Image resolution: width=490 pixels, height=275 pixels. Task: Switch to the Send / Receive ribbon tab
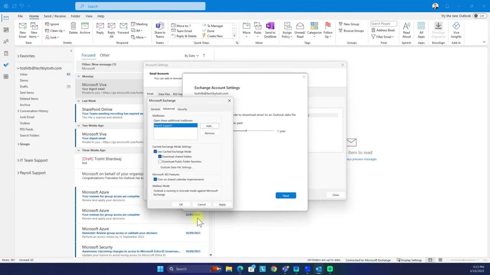[x=54, y=16]
